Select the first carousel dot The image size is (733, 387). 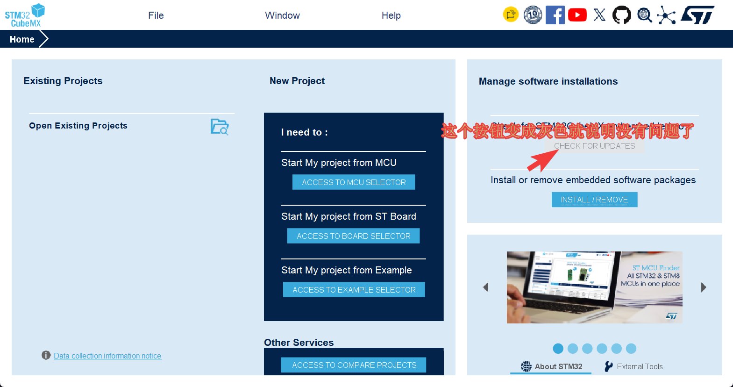tap(558, 349)
